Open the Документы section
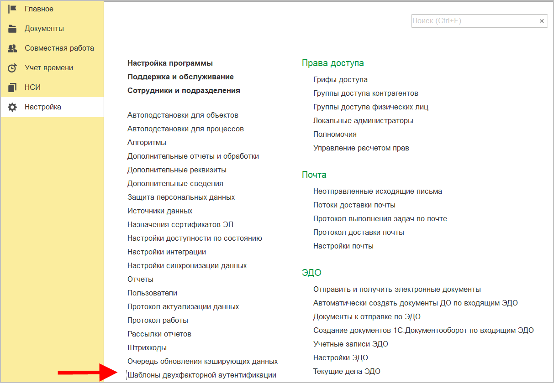554x383 pixels. pos(44,28)
